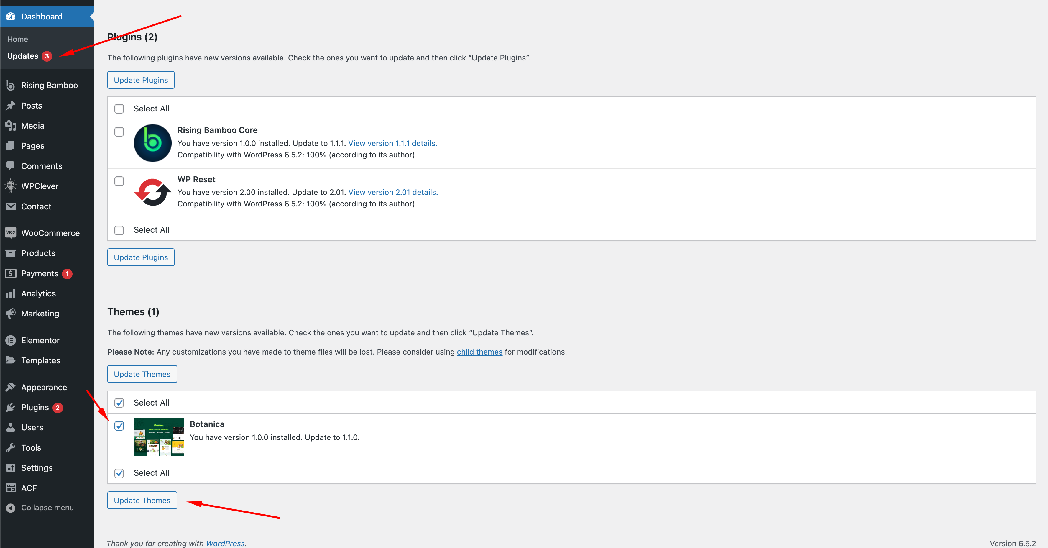Open Marketing via the megaphone icon
Viewport: 1048px width, 548px height.
click(x=11, y=314)
